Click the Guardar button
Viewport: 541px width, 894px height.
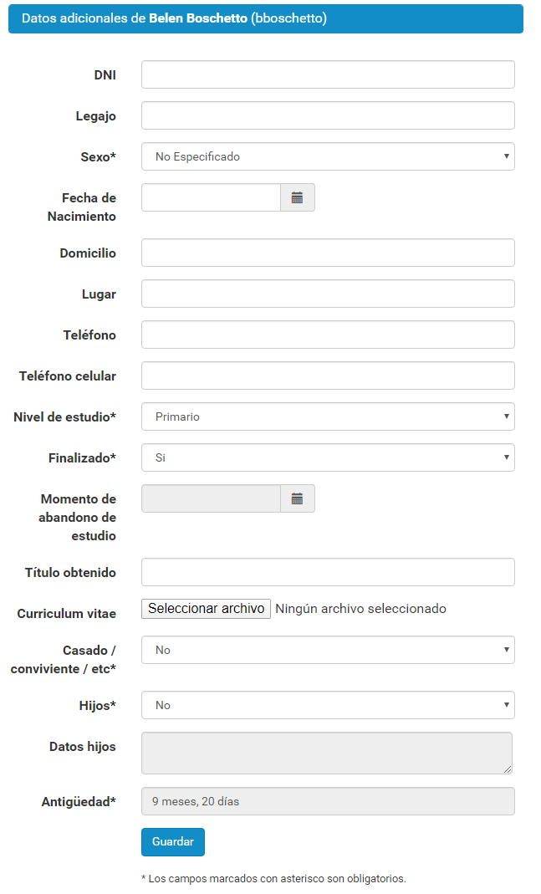click(173, 841)
